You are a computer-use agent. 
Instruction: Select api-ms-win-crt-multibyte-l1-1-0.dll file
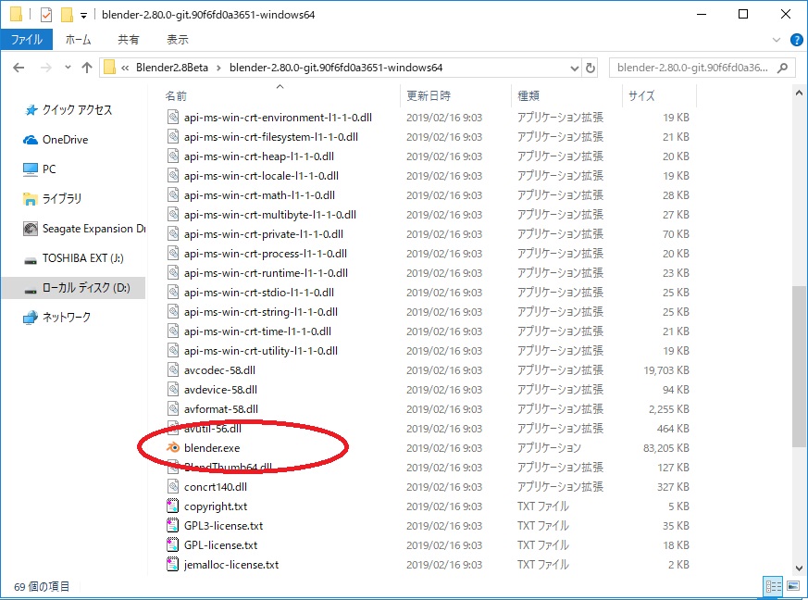[x=270, y=215]
